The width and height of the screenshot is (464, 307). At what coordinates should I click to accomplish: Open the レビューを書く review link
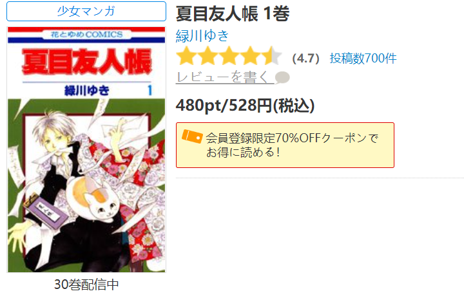point(225,77)
